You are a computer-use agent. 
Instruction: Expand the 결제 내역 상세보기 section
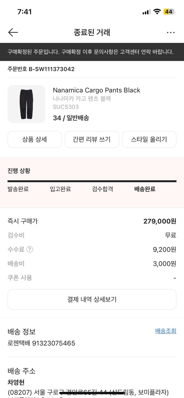point(92,299)
